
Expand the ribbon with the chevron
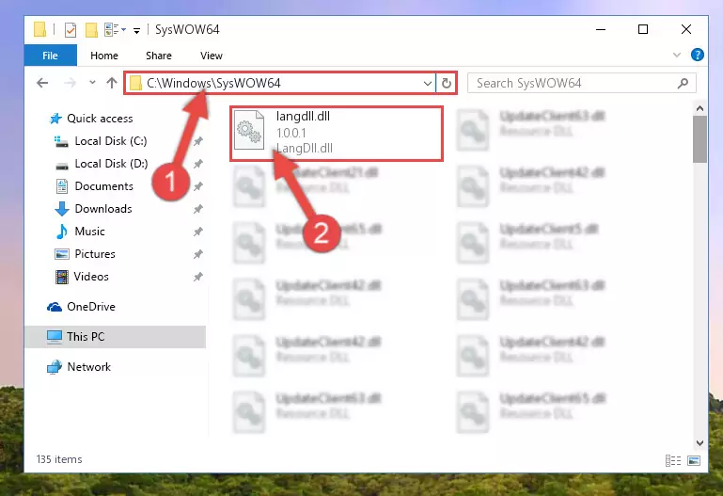[x=676, y=55]
